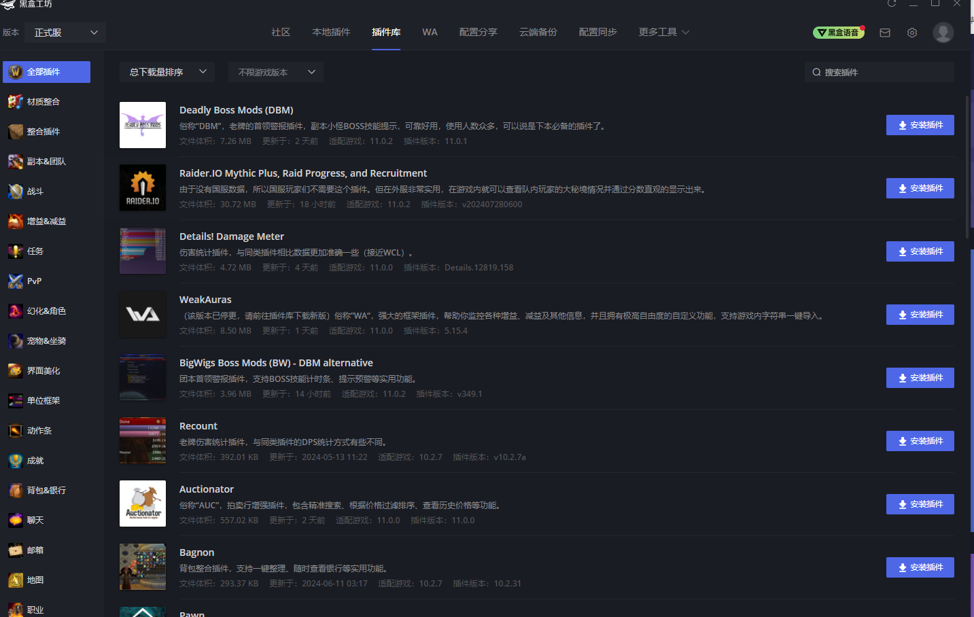The image size is (974, 617).
Task: Open the 总下载量排序 sort dropdown
Action: tap(167, 71)
